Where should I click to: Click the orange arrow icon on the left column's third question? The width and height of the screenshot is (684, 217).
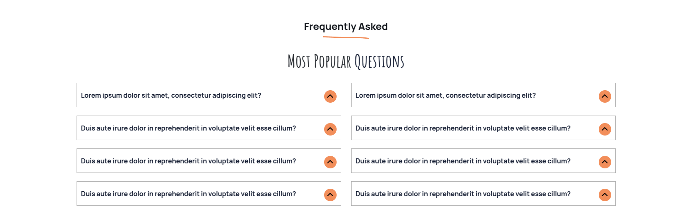click(330, 162)
